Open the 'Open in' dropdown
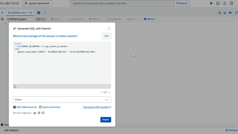Screen dimensions: 238x134 (x=132, y=19)
